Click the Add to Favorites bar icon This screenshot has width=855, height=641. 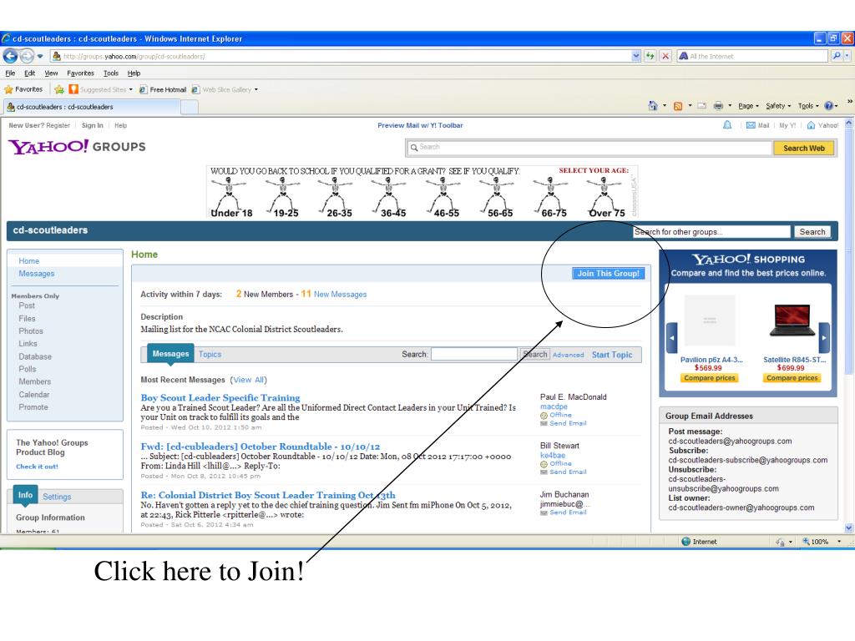pyautogui.click(x=59, y=89)
